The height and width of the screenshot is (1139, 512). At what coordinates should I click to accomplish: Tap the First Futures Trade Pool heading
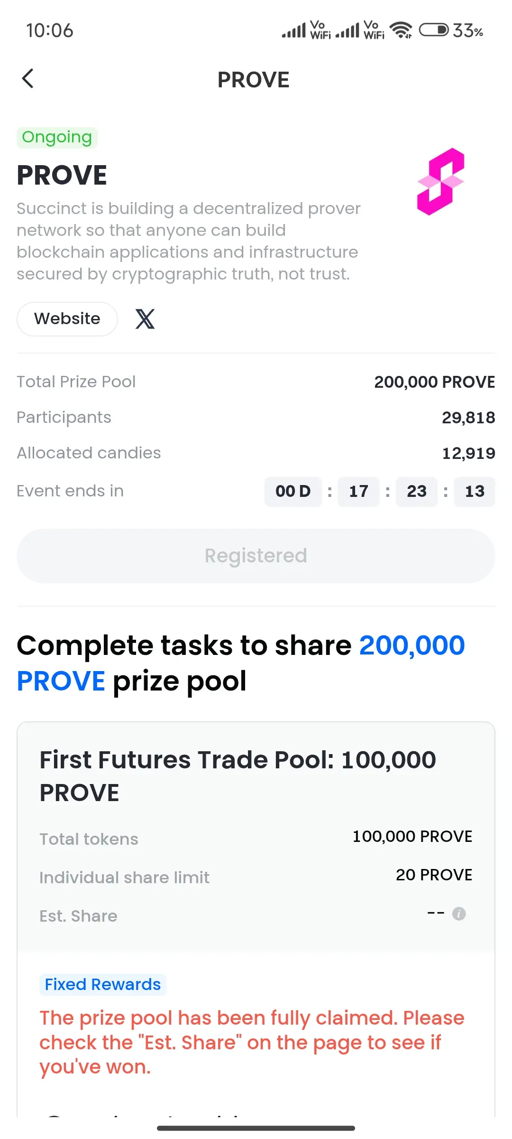pos(238,776)
